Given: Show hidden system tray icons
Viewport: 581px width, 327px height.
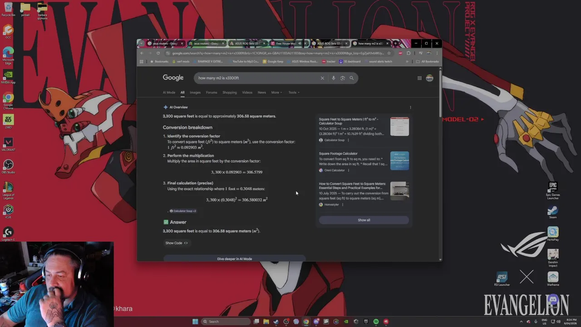Looking at the screenshot, I should click(521, 322).
